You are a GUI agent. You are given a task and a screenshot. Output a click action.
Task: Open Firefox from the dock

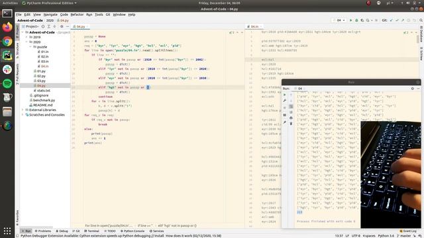coord(7,27)
